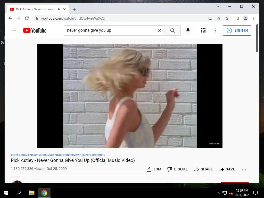Click the SIGN IN button
The width and height of the screenshot is (264, 198).
[x=237, y=30]
